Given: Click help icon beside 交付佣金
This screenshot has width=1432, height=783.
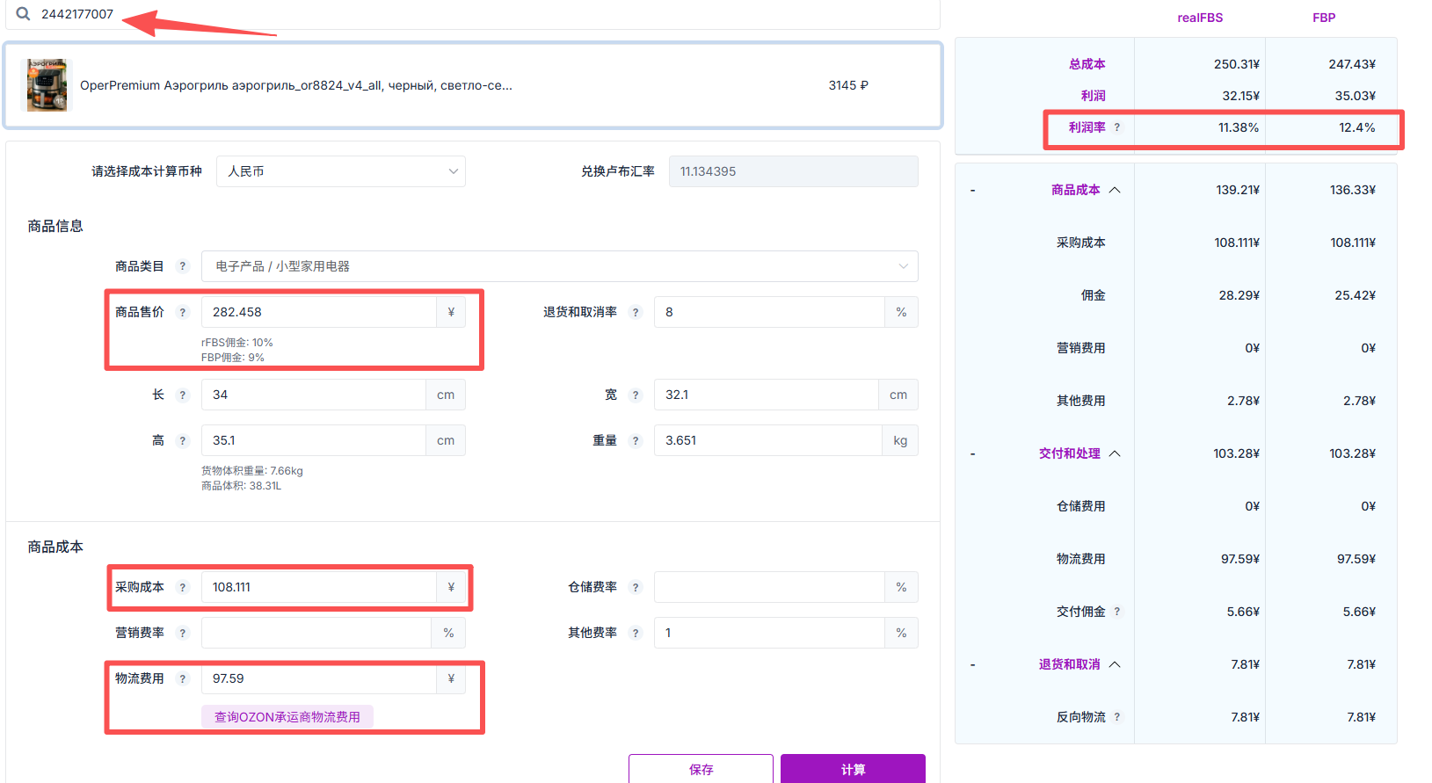Looking at the screenshot, I should tap(1117, 612).
